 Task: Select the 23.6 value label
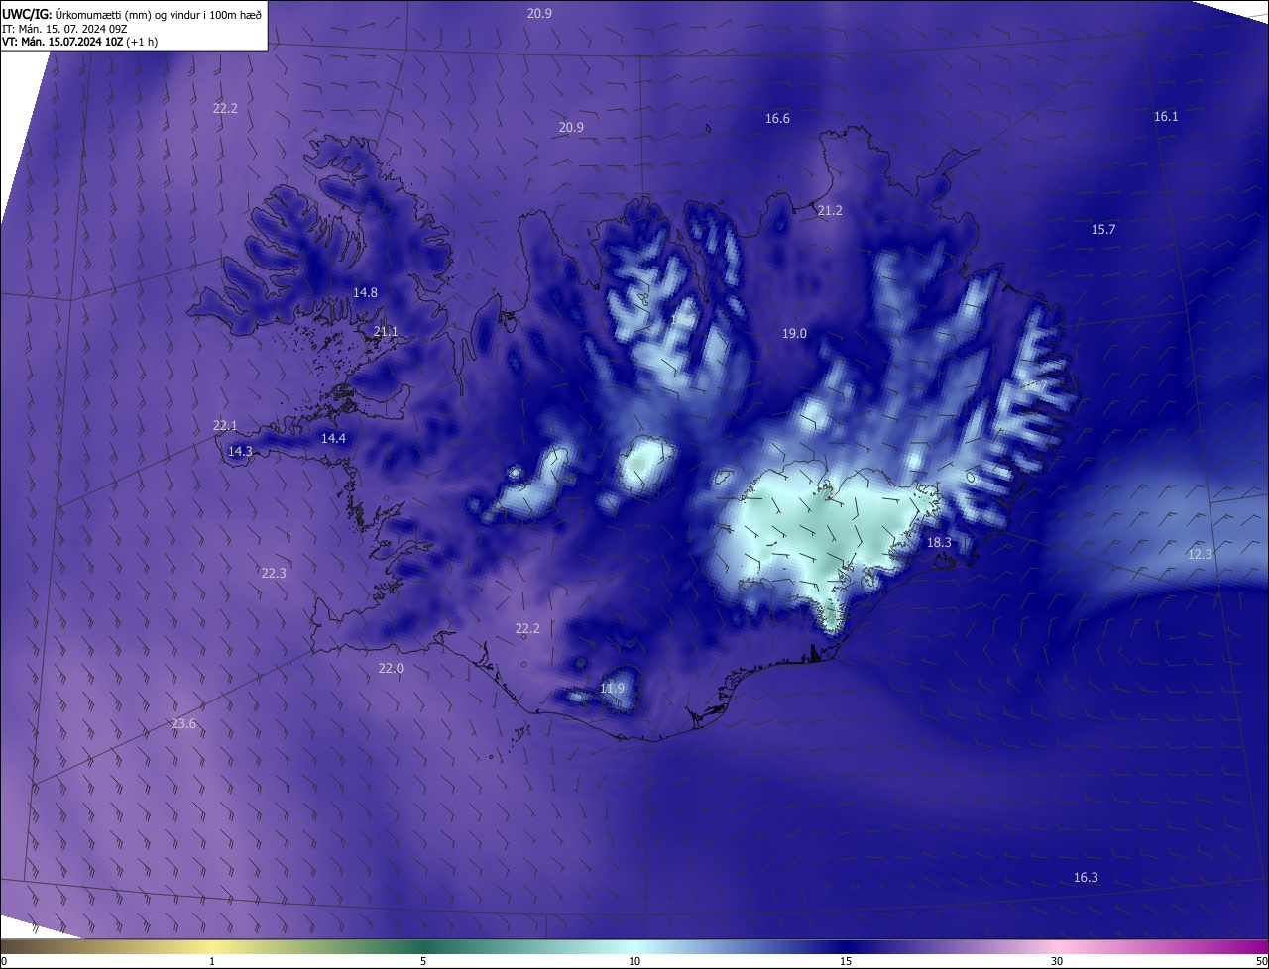click(183, 725)
